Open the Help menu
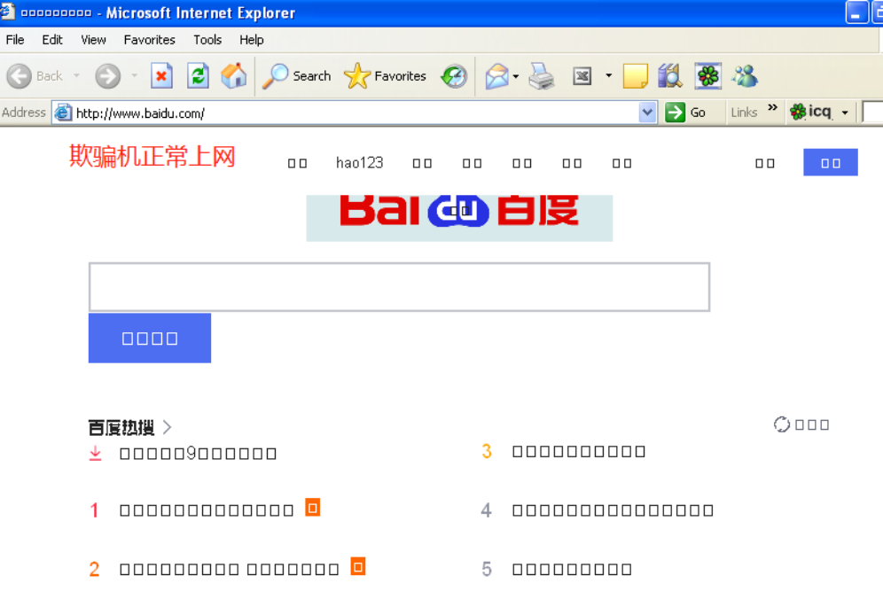The height and width of the screenshot is (599, 883). [x=251, y=40]
